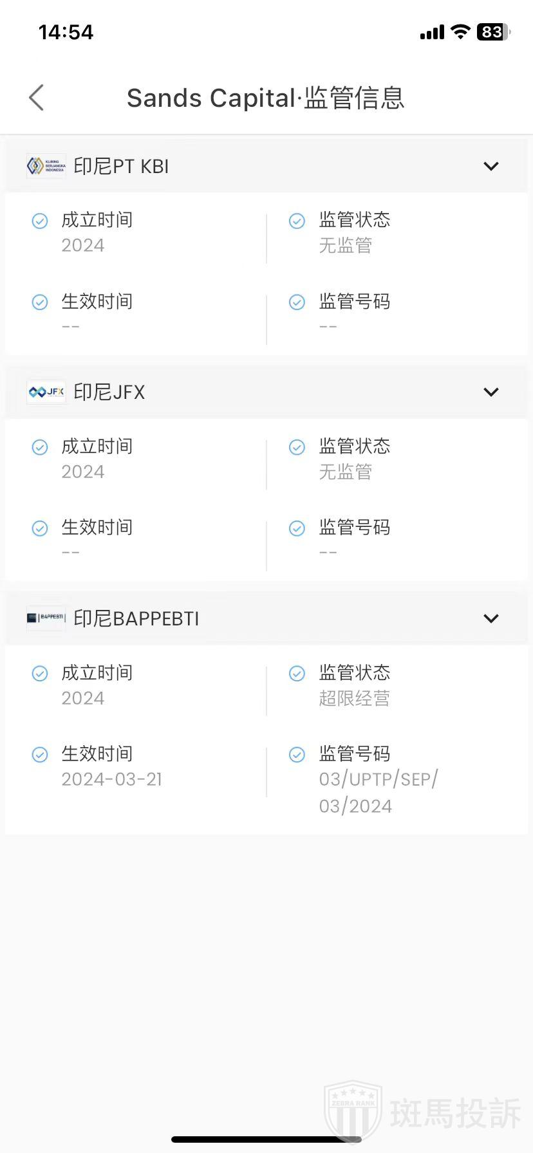Tap the battery level indicator
Viewport: 533px width, 1153px height.
coord(493,32)
